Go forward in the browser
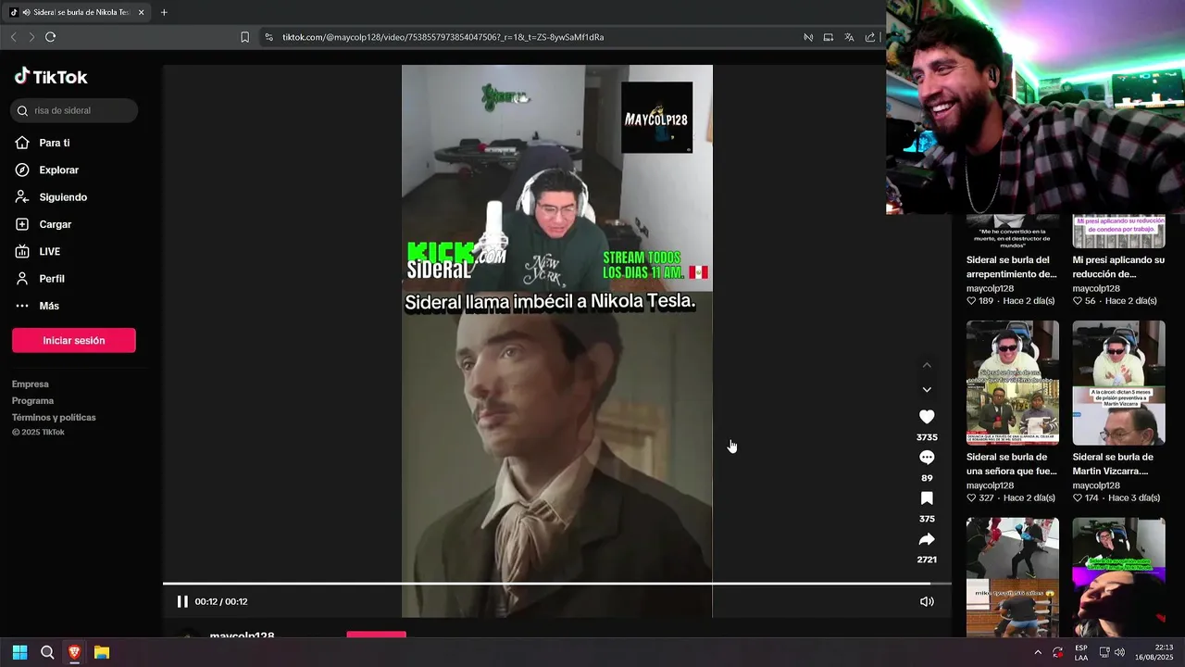 click(31, 37)
